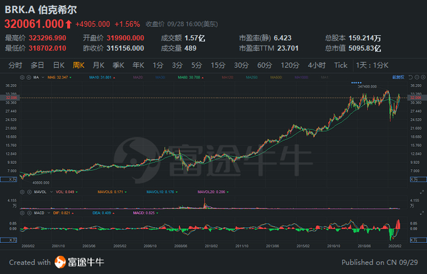Click the left X万 axis unit box in main chart
427x274 pixels.
click(x=9, y=180)
